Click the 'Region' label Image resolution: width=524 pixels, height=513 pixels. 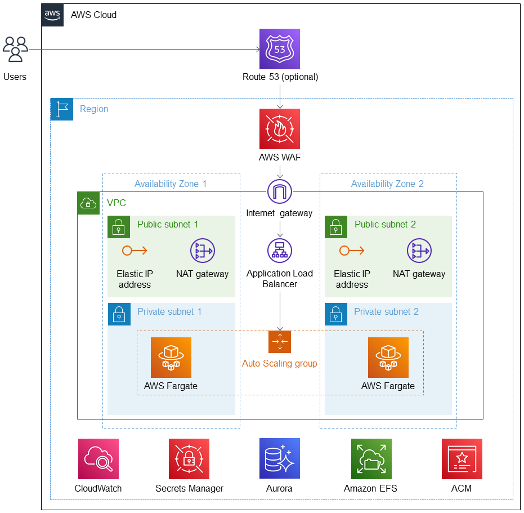[94, 109]
